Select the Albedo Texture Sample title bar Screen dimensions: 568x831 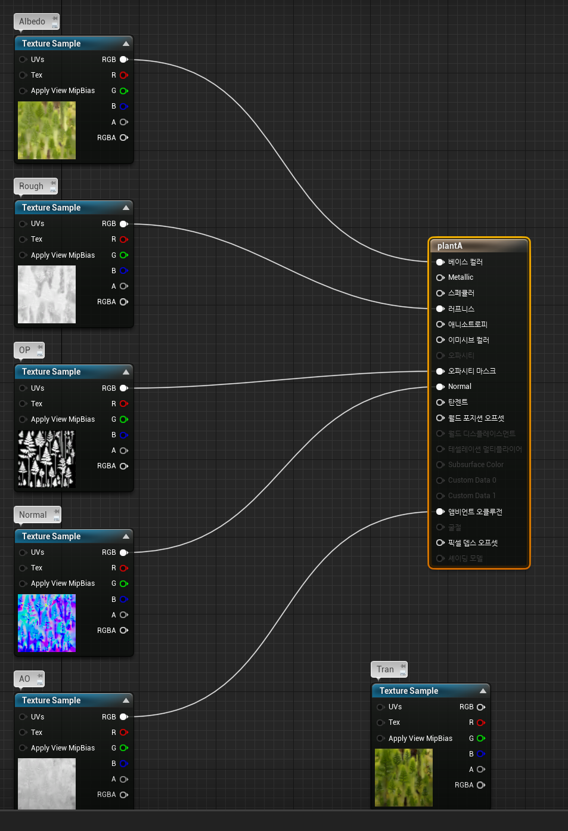pyautogui.click(x=74, y=44)
